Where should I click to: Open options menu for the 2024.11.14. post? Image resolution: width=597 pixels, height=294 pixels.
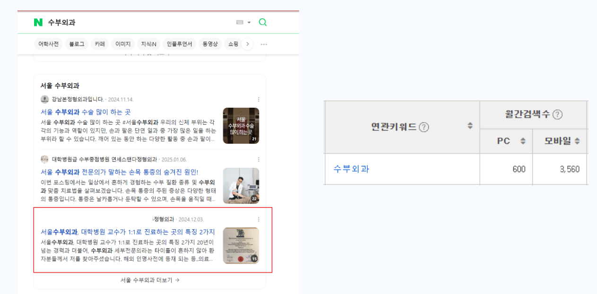[259, 99]
